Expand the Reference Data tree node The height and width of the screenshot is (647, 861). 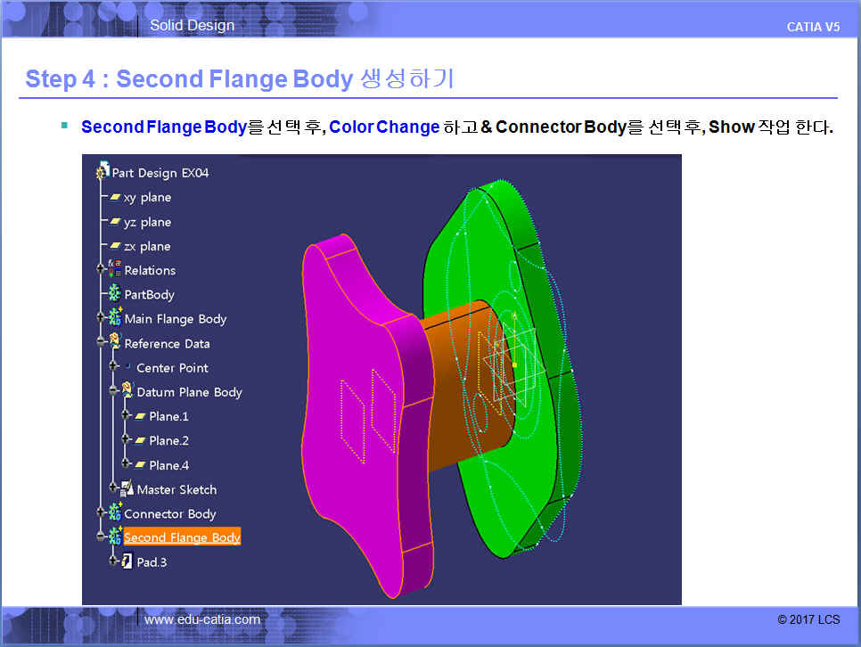coord(101,343)
